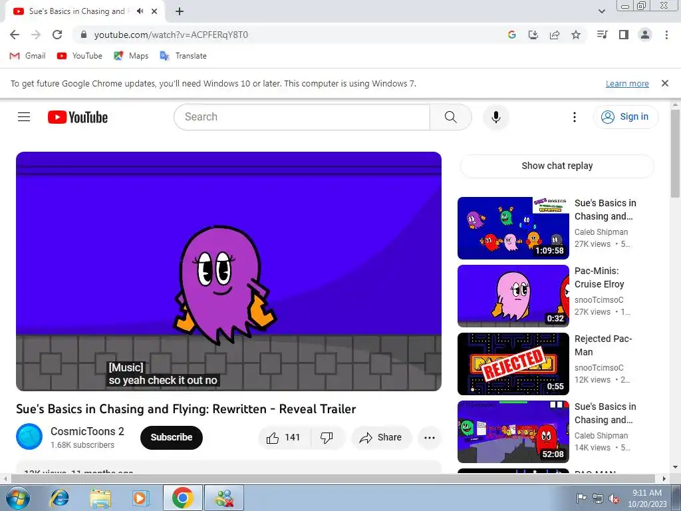Expand the tab search chevron
Viewport: 681px width, 511px height.
tap(602, 11)
